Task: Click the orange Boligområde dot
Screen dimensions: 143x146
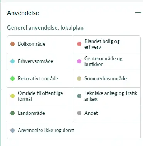Action: (12, 44)
